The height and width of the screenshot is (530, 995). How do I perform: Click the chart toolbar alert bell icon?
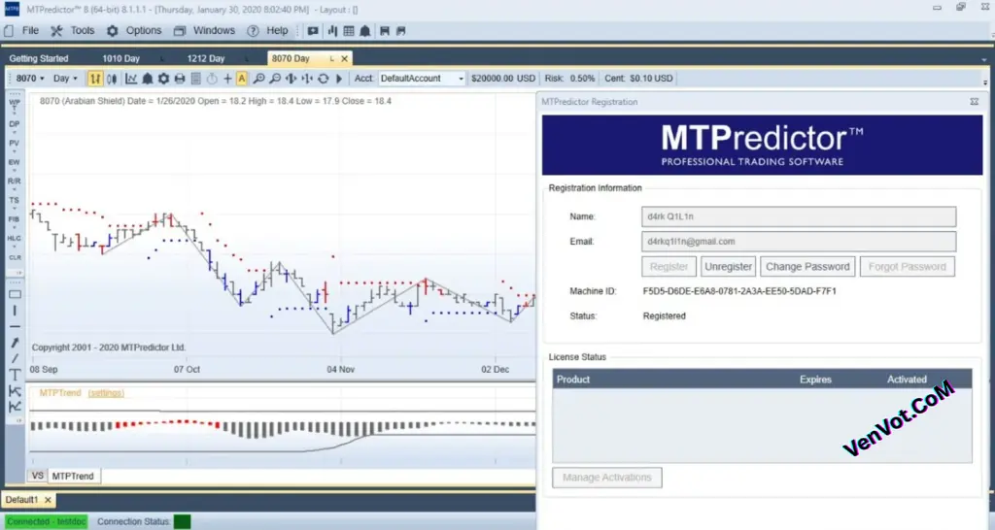pyautogui.click(x=148, y=79)
